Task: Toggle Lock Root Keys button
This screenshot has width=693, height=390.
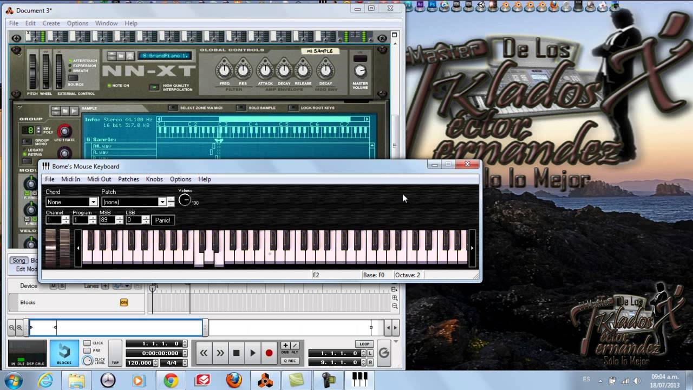Action: click(293, 108)
